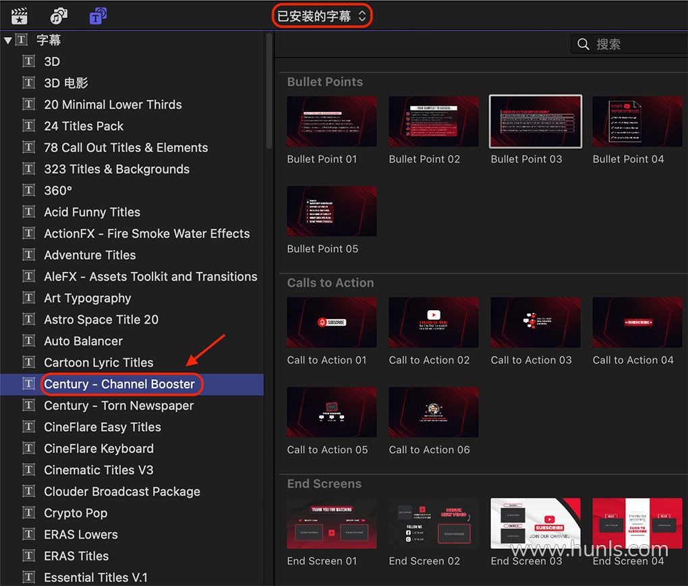Click the End Screen 02 thumbnail
The image size is (688, 586).
coord(434,523)
